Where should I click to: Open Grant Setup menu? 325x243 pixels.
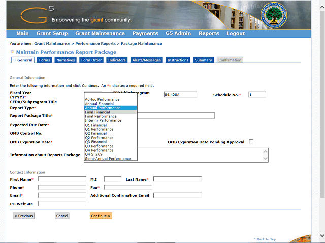(x=52, y=33)
